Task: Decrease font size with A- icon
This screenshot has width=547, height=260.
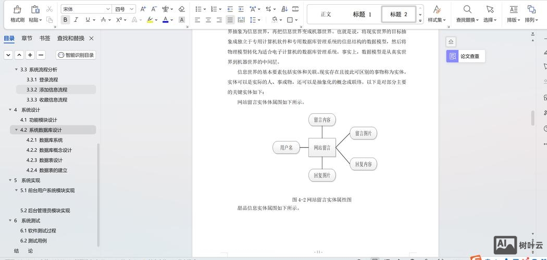Action: pyautogui.click(x=154, y=9)
